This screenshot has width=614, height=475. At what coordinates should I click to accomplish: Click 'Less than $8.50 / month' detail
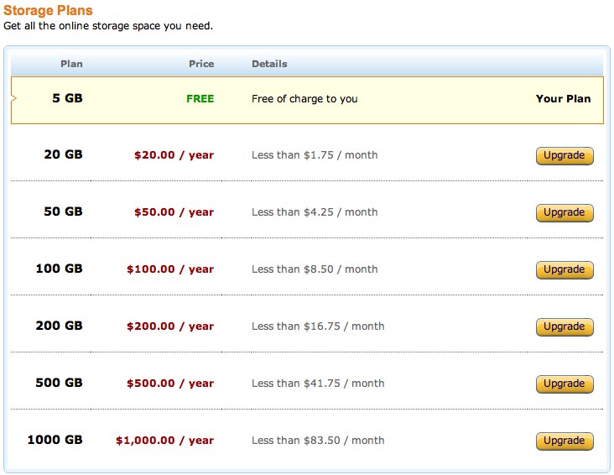click(315, 269)
